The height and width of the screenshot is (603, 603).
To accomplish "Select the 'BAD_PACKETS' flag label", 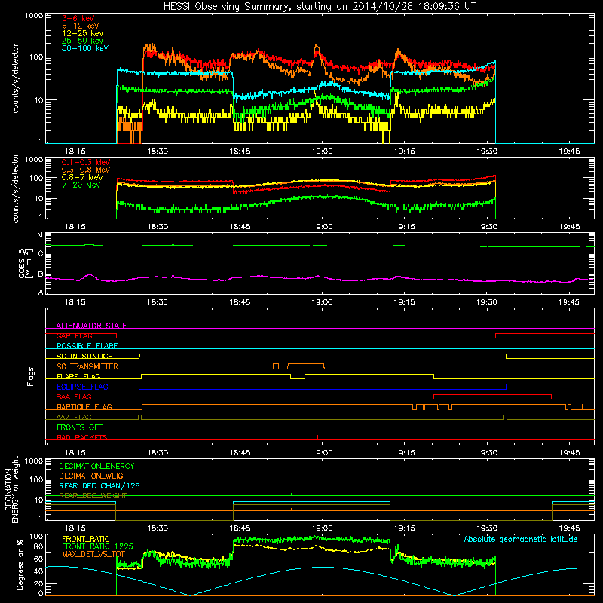I will (x=82, y=437).
